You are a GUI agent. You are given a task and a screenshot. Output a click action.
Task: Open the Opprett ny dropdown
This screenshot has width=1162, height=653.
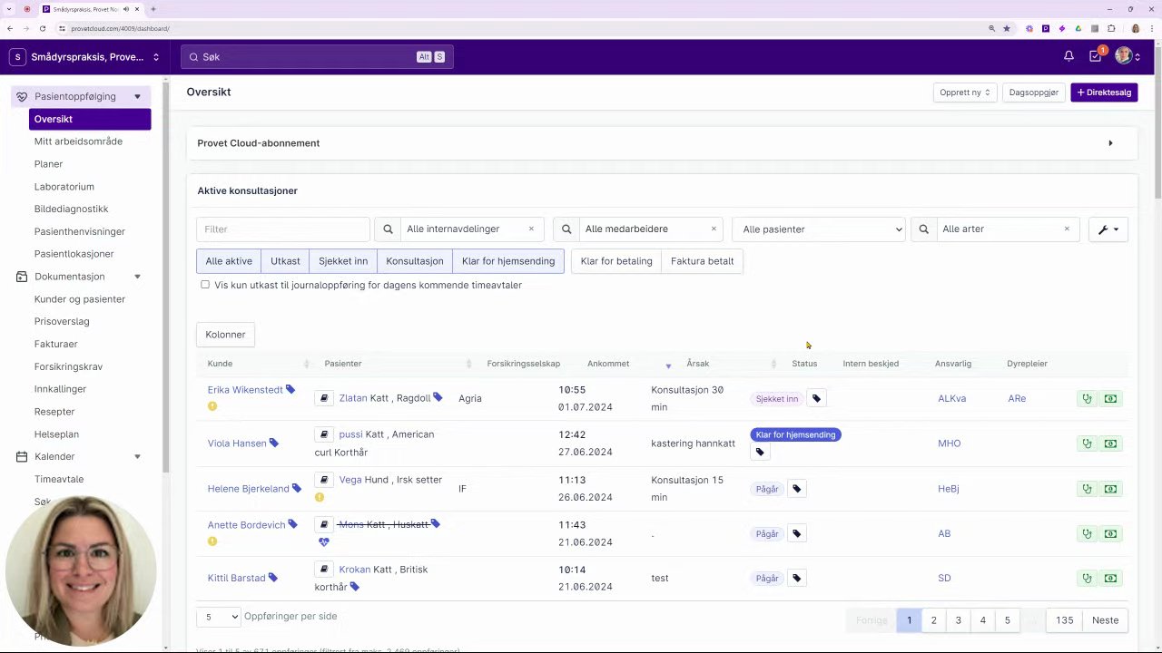tap(964, 93)
